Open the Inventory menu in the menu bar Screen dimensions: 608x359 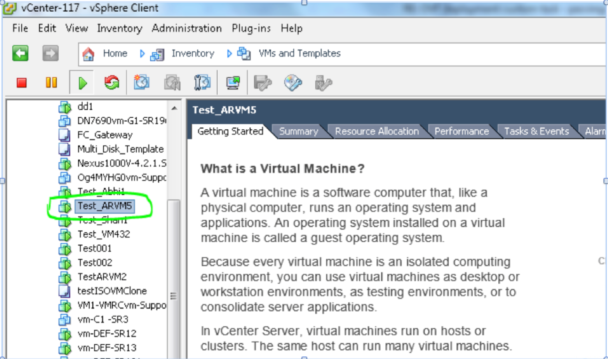coord(120,29)
